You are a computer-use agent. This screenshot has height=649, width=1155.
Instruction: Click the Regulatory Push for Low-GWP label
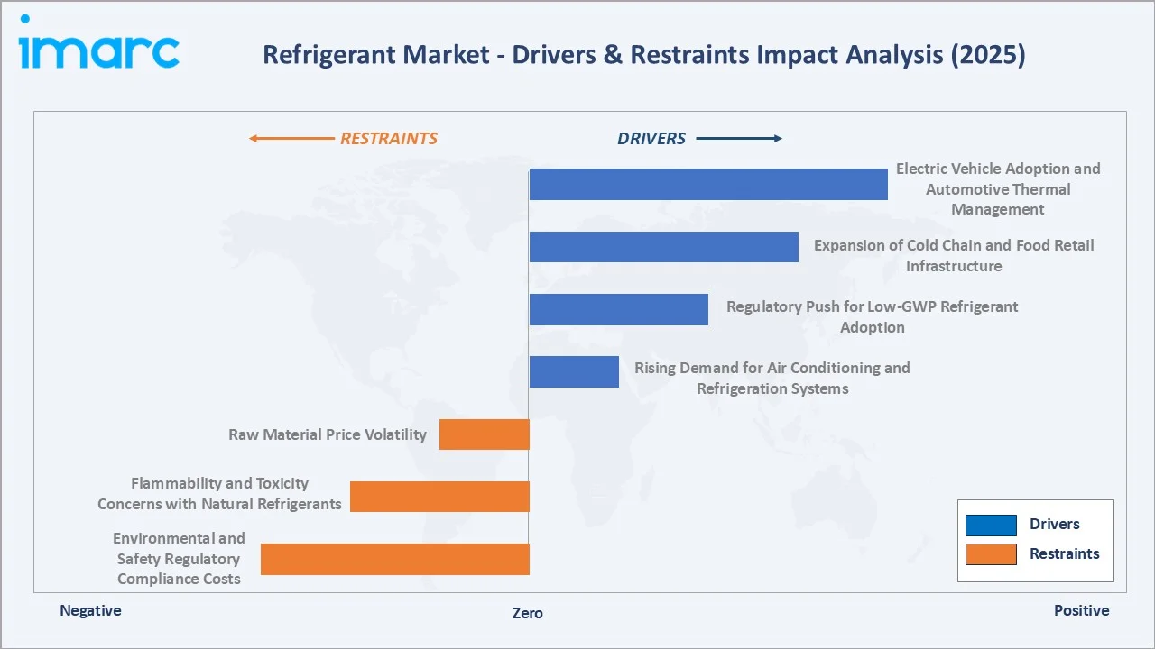click(872, 317)
